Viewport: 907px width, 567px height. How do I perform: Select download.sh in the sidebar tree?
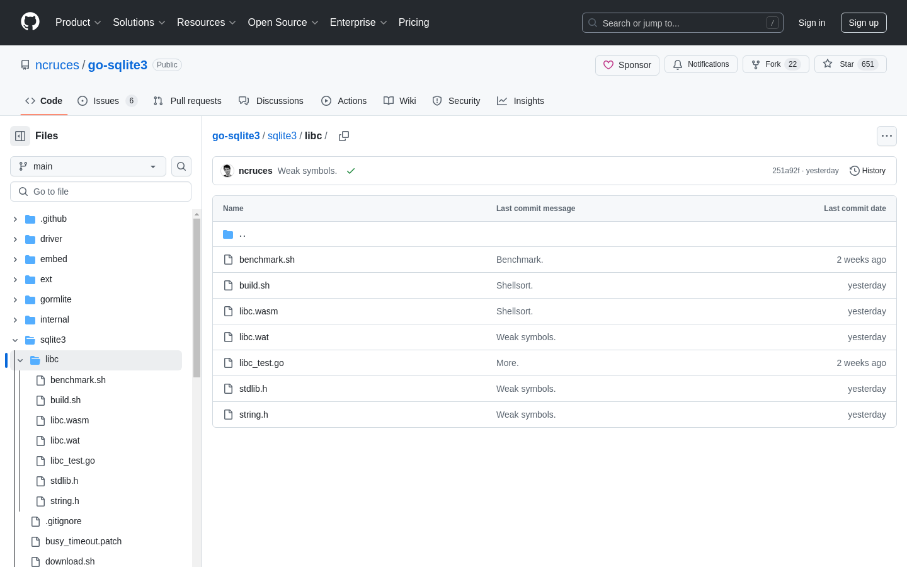point(70,561)
